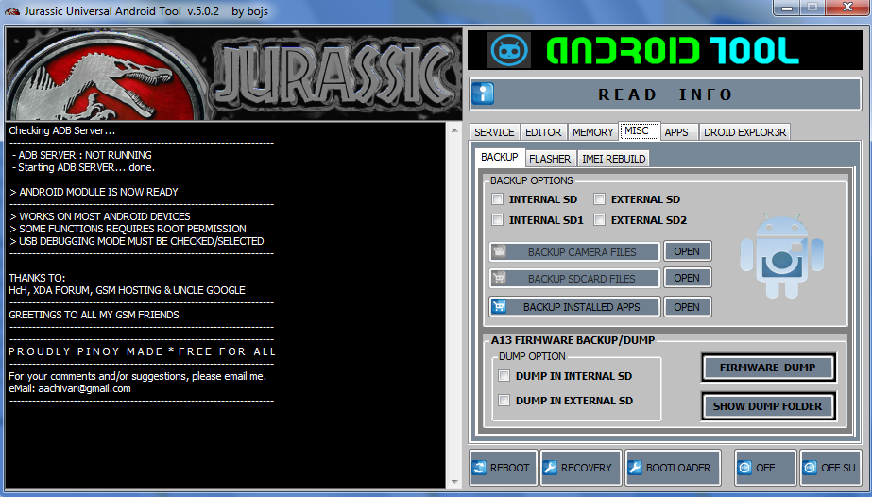Click OPEN next to Backup Camera Files
This screenshot has height=497, width=872.
688,251
